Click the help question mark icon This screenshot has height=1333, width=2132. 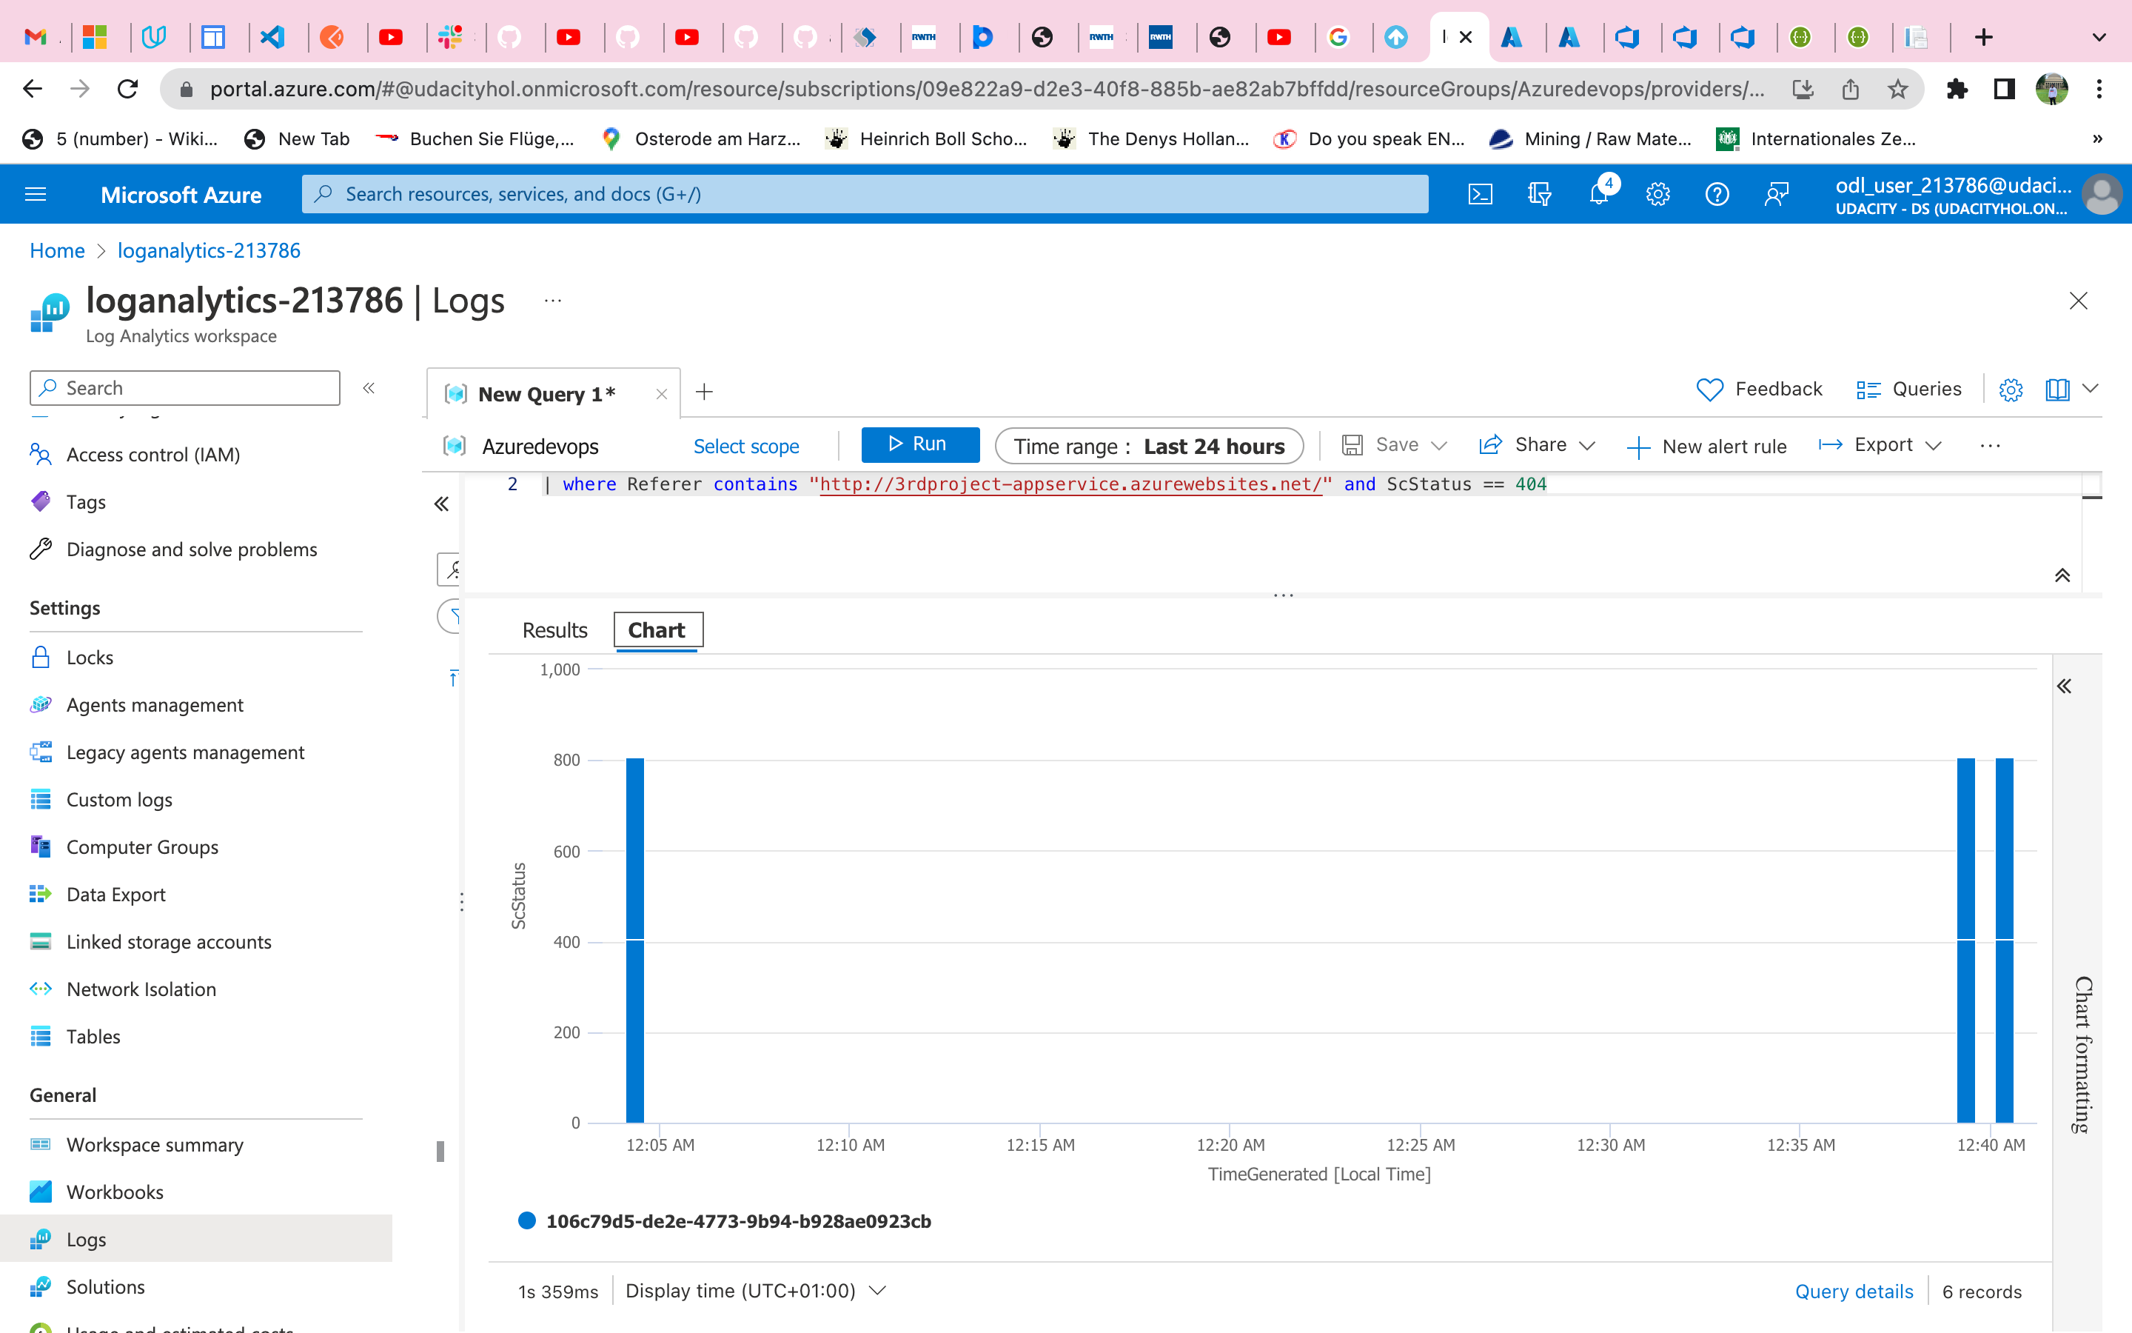click(1716, 194)
